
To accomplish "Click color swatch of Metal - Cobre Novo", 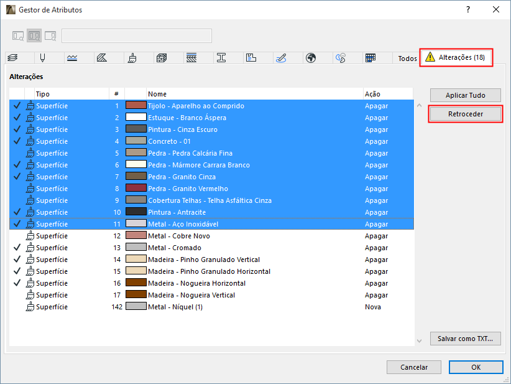I will click(136, 235).
